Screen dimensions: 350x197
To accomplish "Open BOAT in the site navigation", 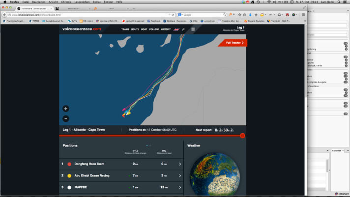I will click(x=144, y=29).
